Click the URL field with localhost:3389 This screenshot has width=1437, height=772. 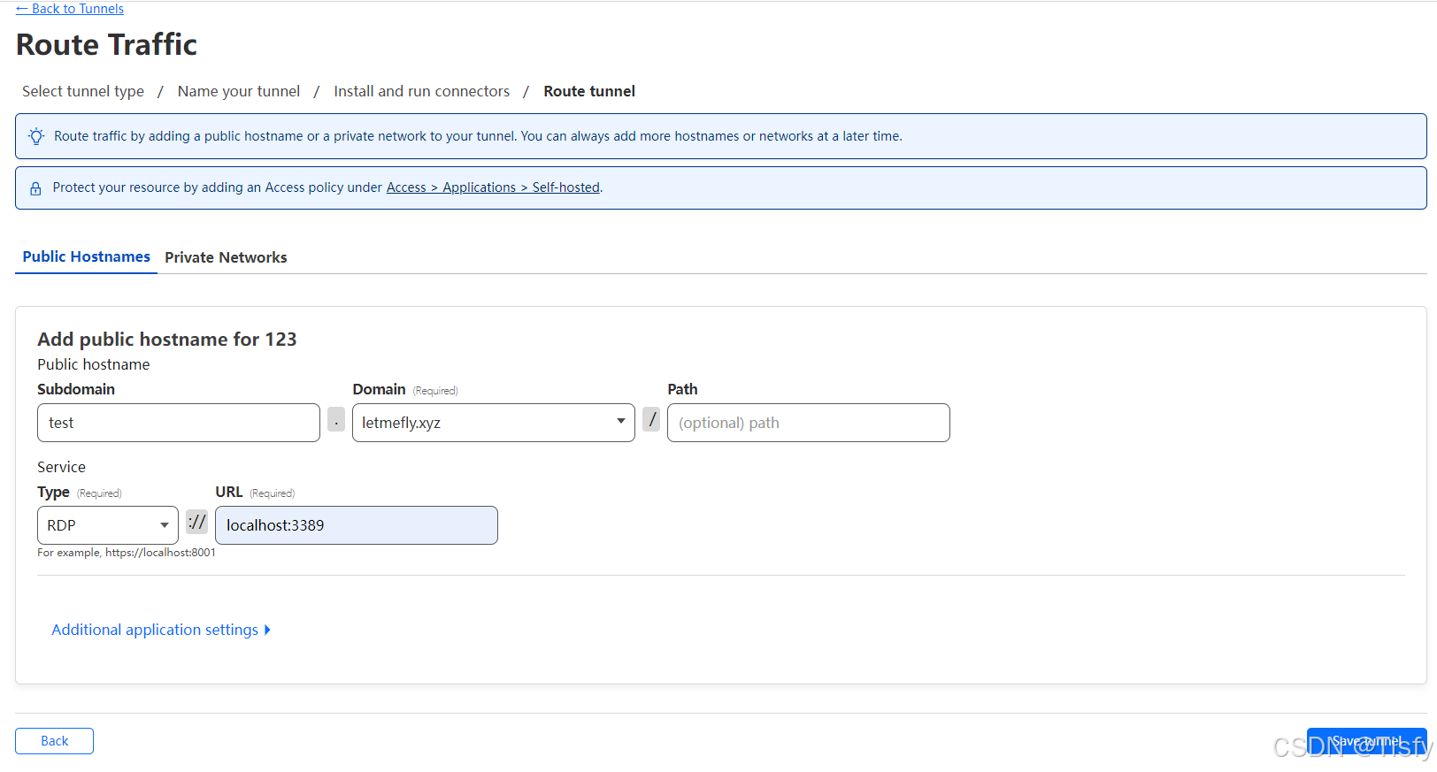click(x=356, y=525)
